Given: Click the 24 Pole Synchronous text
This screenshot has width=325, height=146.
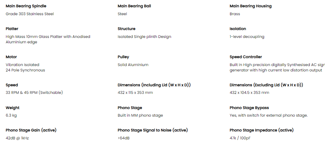Looking at the screenshot, I should 25,70.
